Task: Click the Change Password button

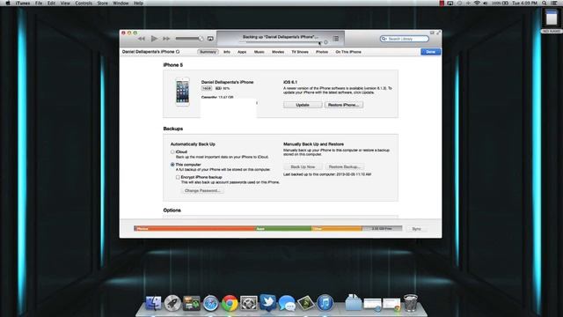Action: click(202, 190)
